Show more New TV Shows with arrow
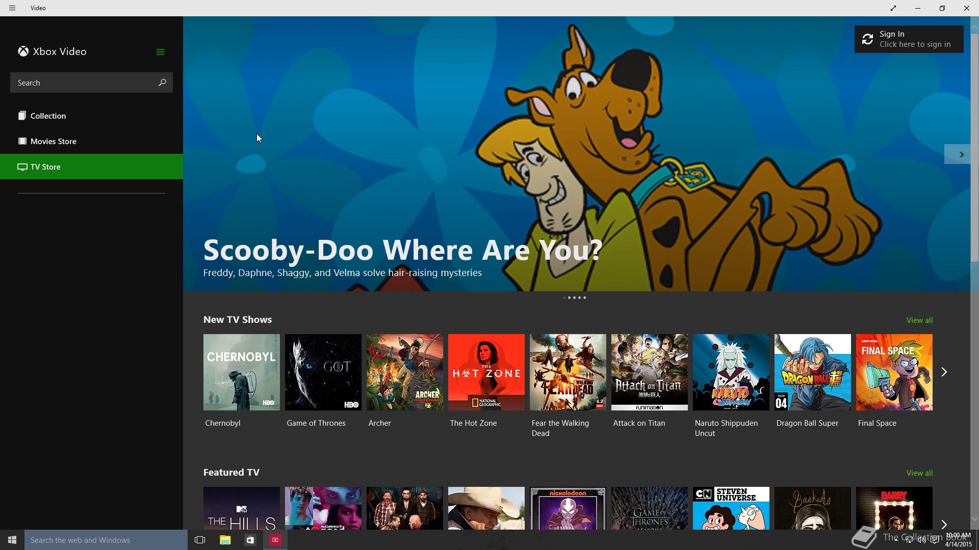This screenshot has height=550, width=979. [x=944, y=372]
